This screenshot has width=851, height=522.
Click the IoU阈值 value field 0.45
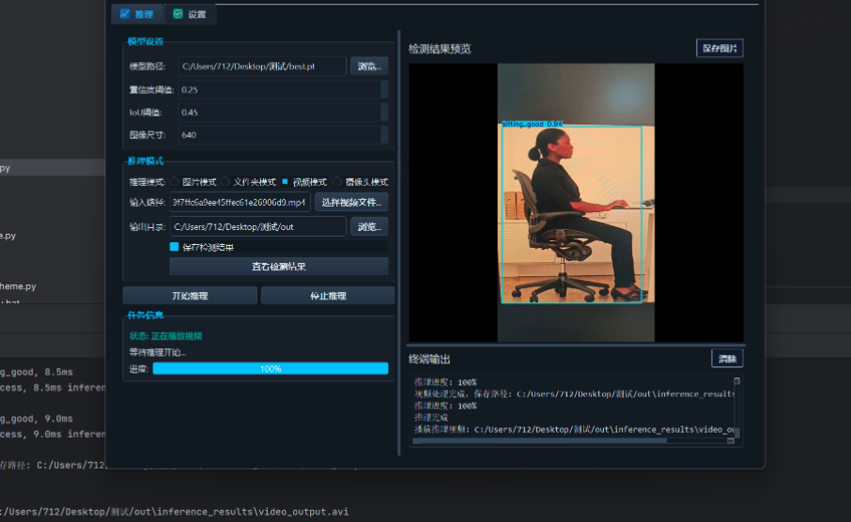(x=280, y=113)
